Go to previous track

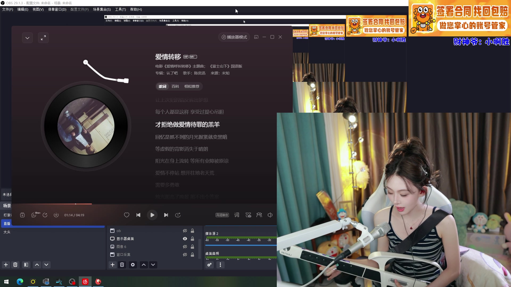pos(138,215)
